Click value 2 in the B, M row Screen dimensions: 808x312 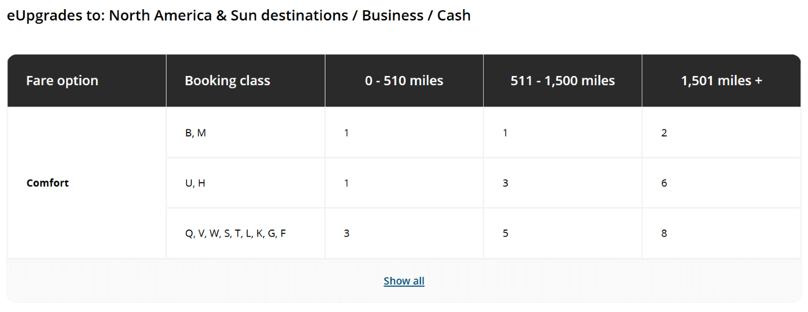point(664,132)
